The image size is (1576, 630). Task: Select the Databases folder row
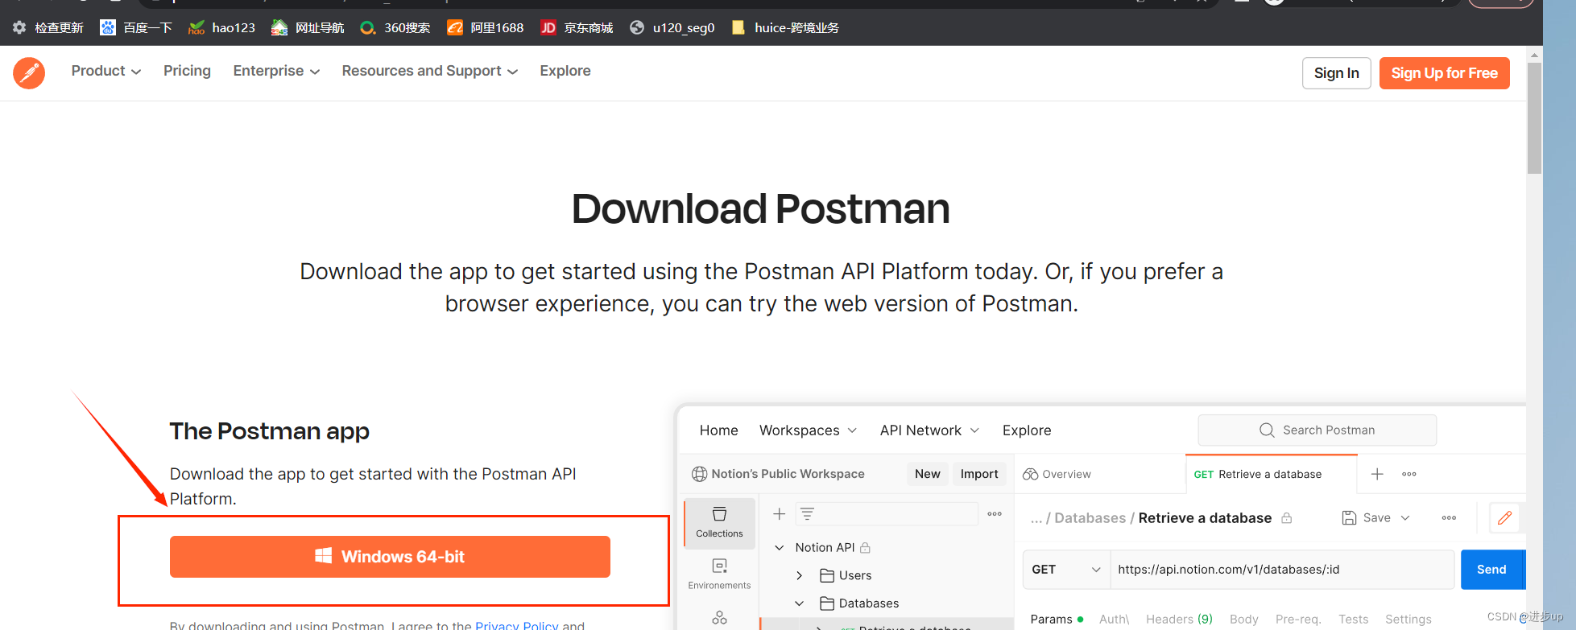(x=886, y=603)
